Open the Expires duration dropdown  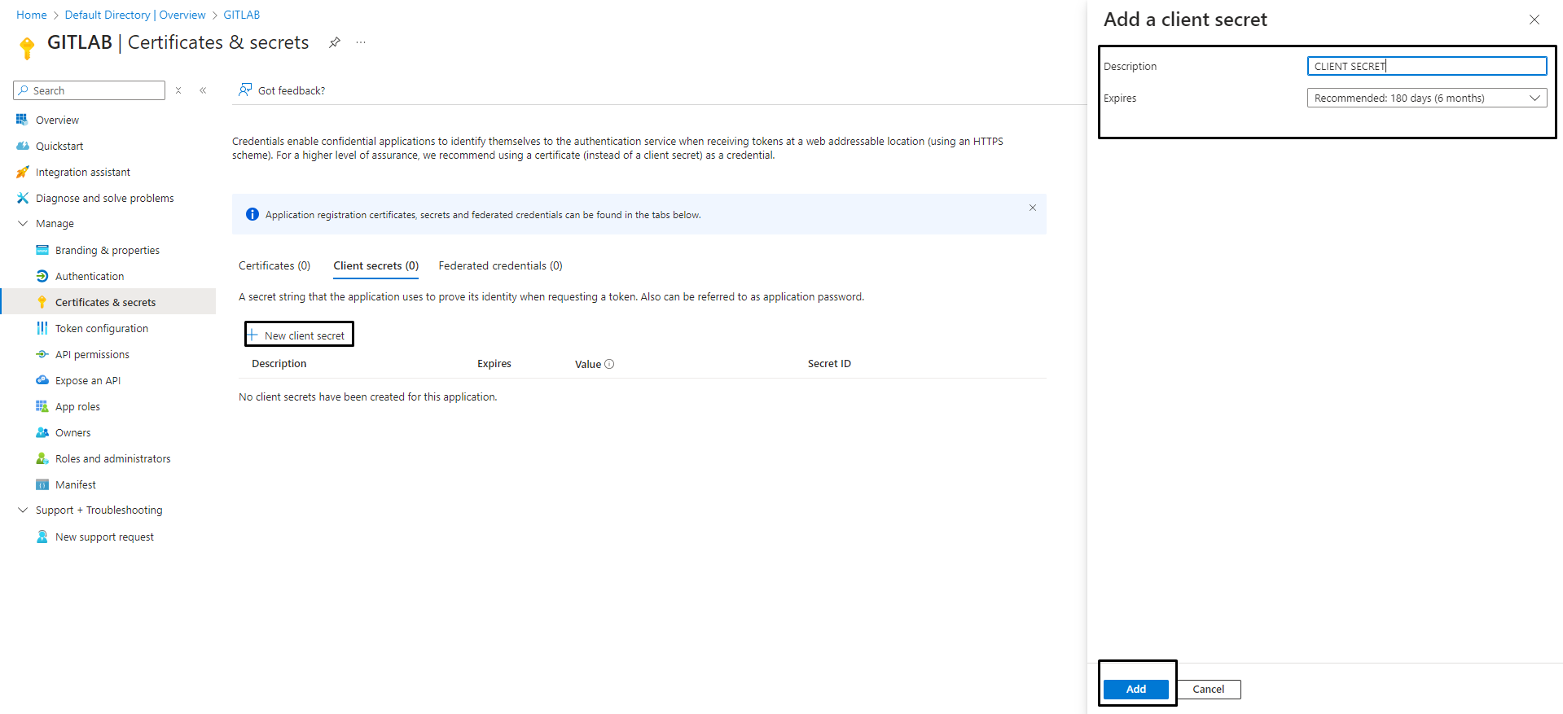coord(1426,98)
